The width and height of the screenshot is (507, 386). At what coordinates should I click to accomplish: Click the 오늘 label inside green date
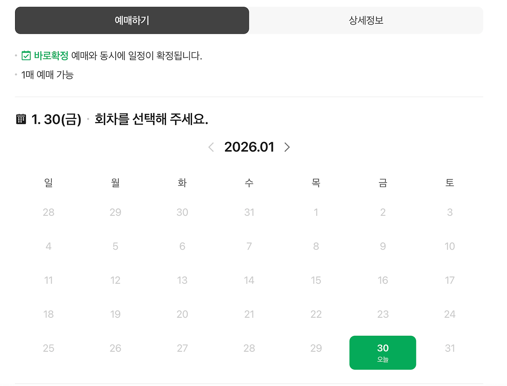point(383,359)
